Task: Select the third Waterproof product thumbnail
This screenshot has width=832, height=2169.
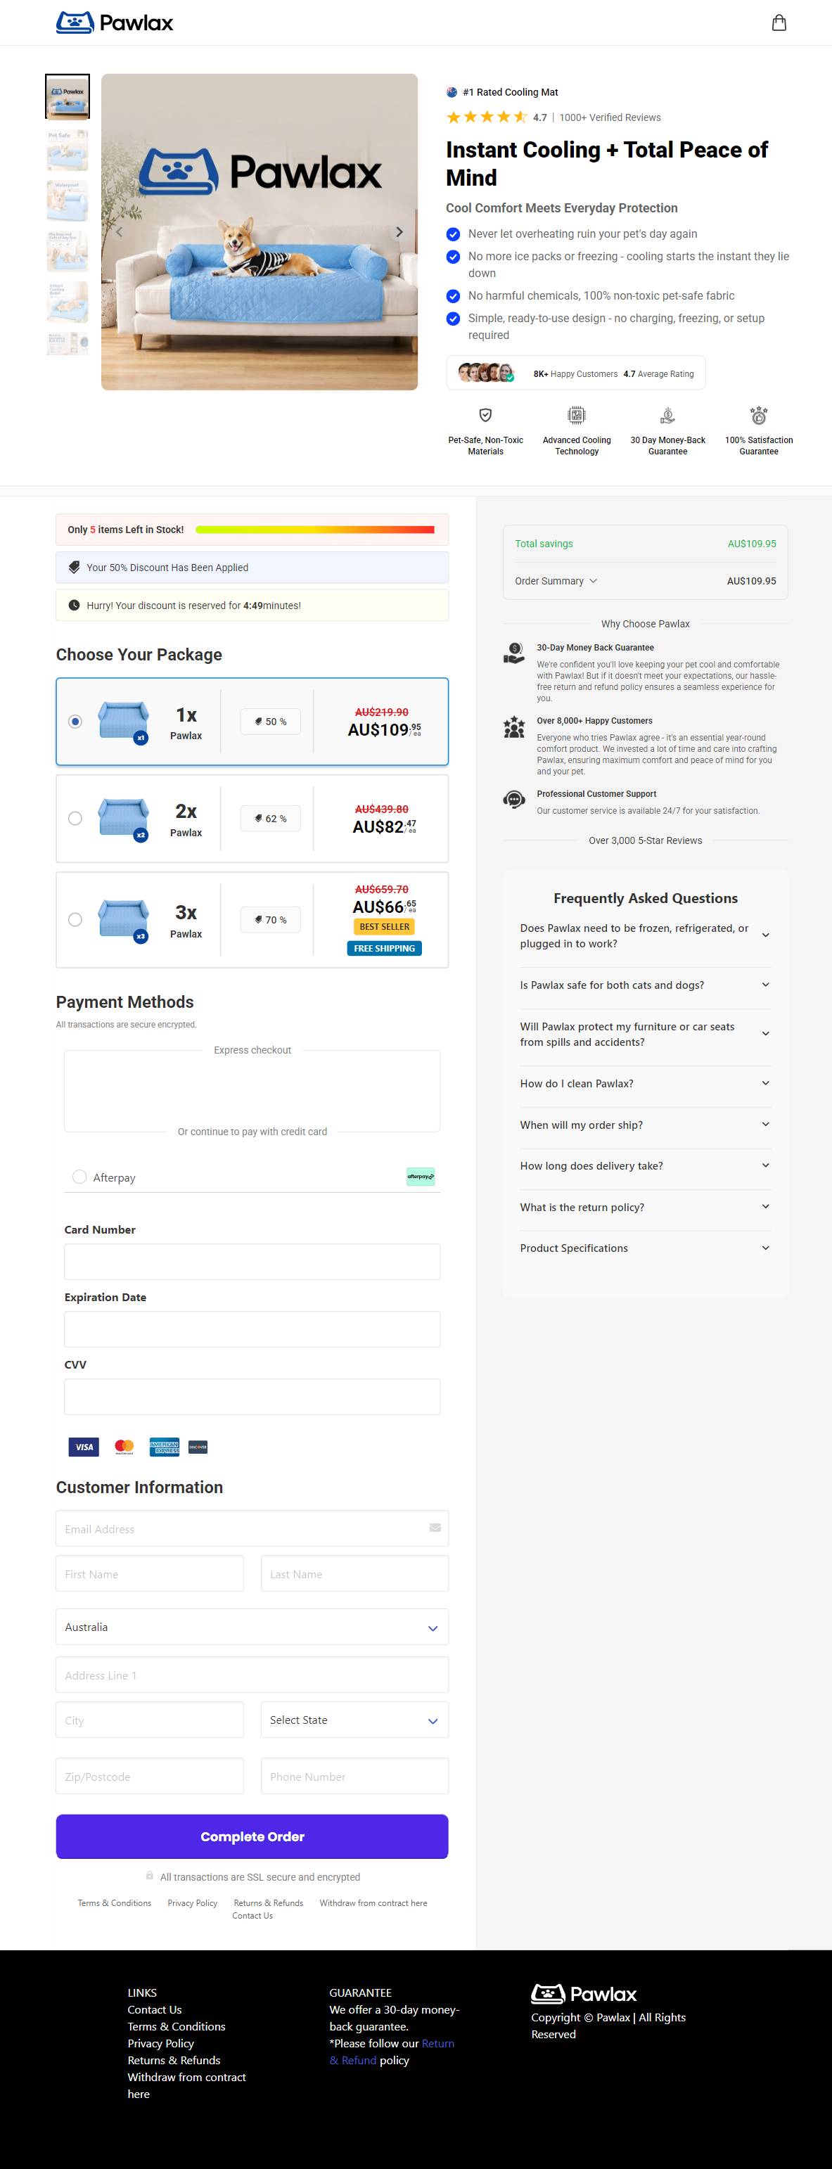Action: [68, 200]
